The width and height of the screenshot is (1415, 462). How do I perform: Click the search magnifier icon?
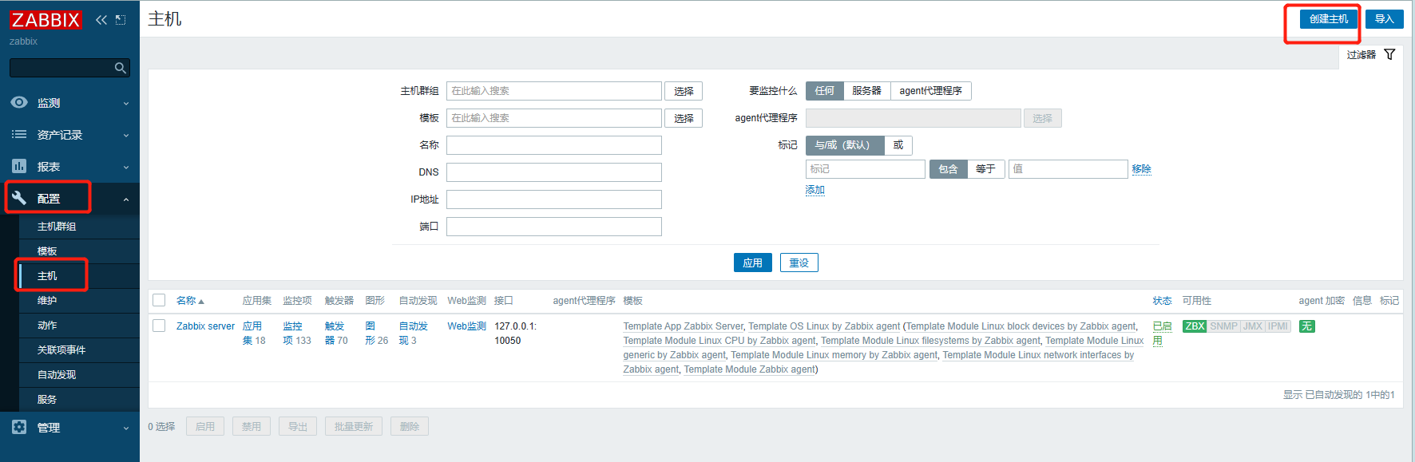click(120, 68)
